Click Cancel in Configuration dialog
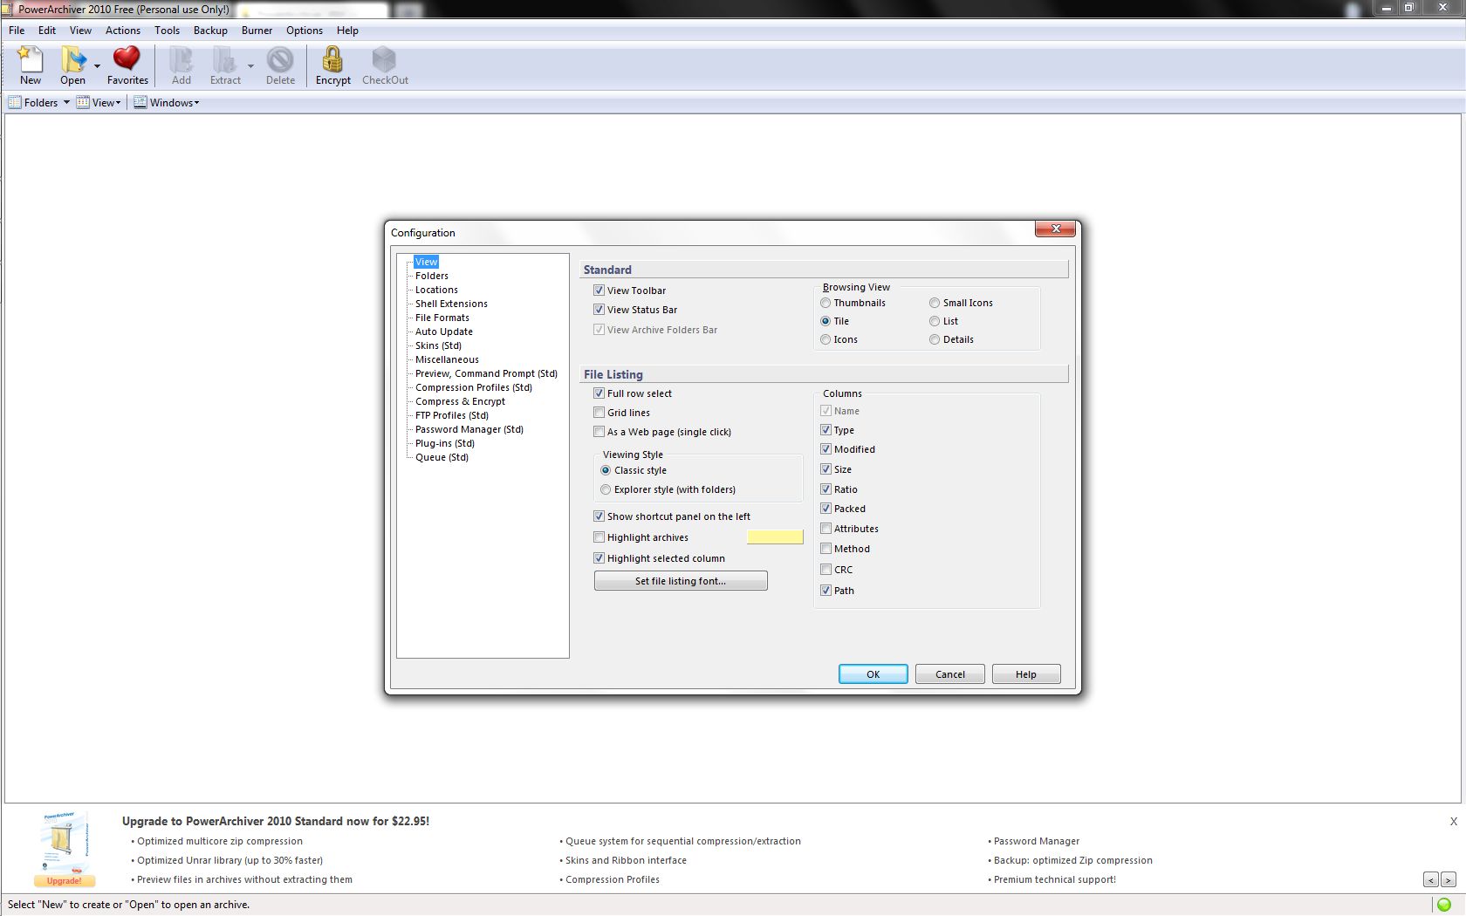 pyautogui.click(x=950, y=674)
